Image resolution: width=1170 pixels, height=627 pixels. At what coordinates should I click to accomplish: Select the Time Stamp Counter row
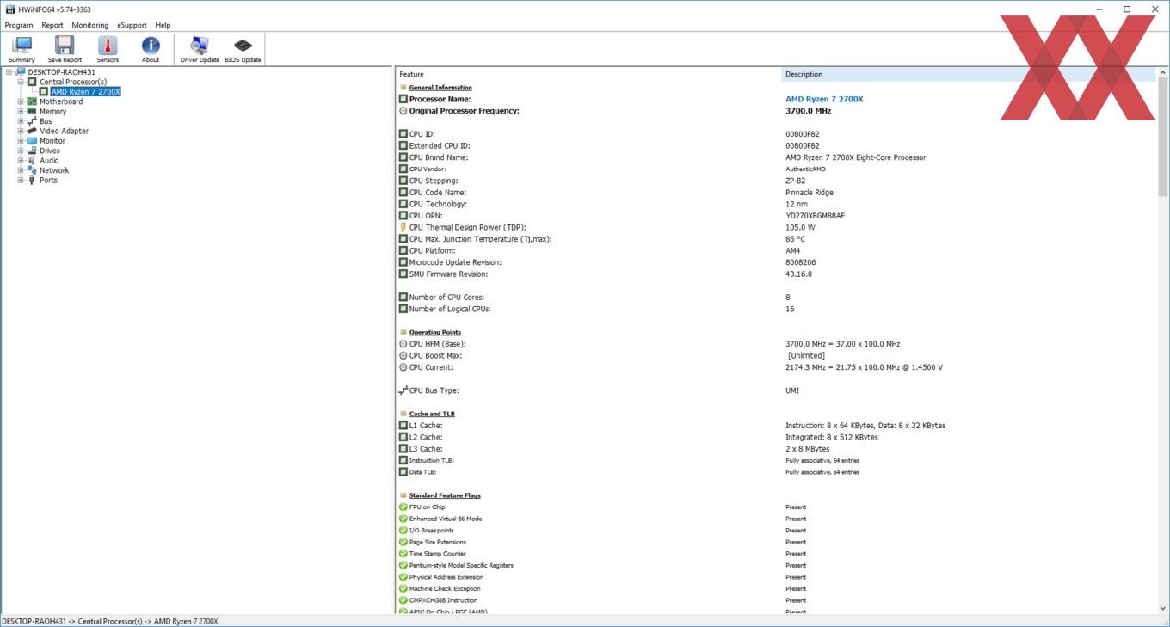pyautogui.click(x=776, y=554)
